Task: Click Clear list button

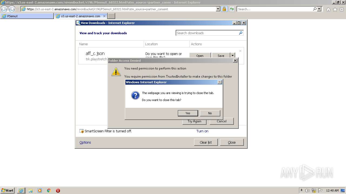Action: tap(206, 142)
